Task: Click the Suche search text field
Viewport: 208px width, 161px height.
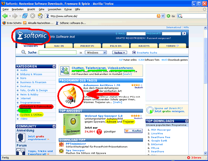Action: tap(58, 52)
